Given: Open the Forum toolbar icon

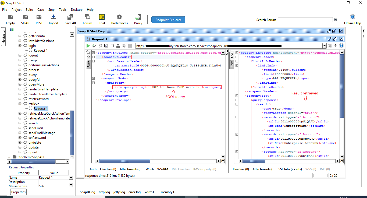Looking at the screenshot, I should [87, 17].
